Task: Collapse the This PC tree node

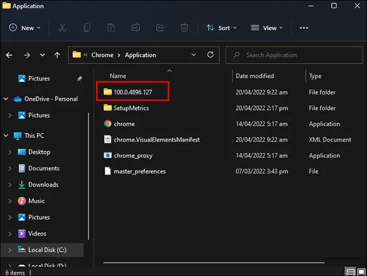Action: point(6,135)
